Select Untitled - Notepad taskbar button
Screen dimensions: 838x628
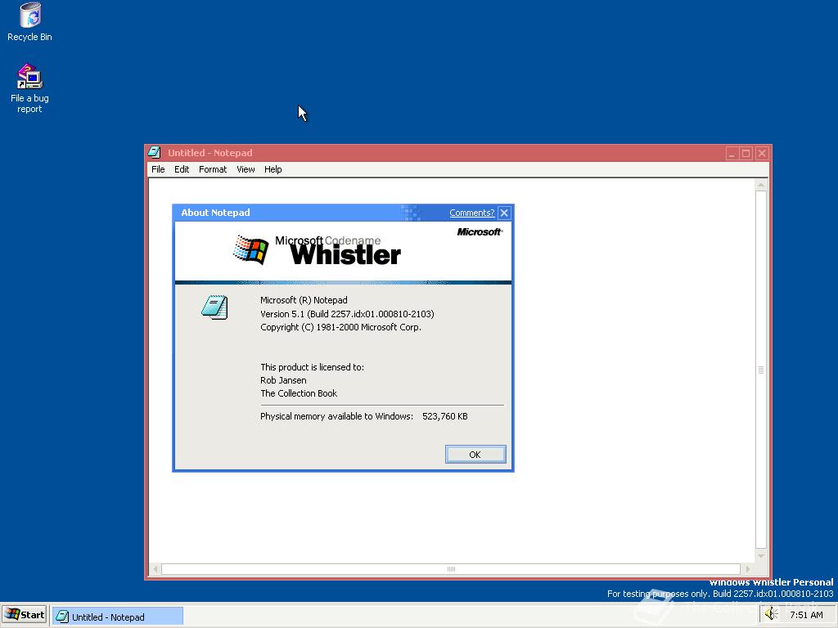point(118,617)
